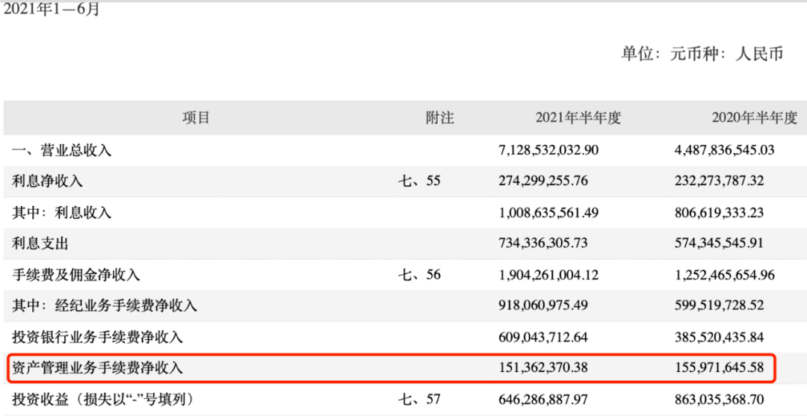Select the value 806,619,333.23

[x=720, y=213]
